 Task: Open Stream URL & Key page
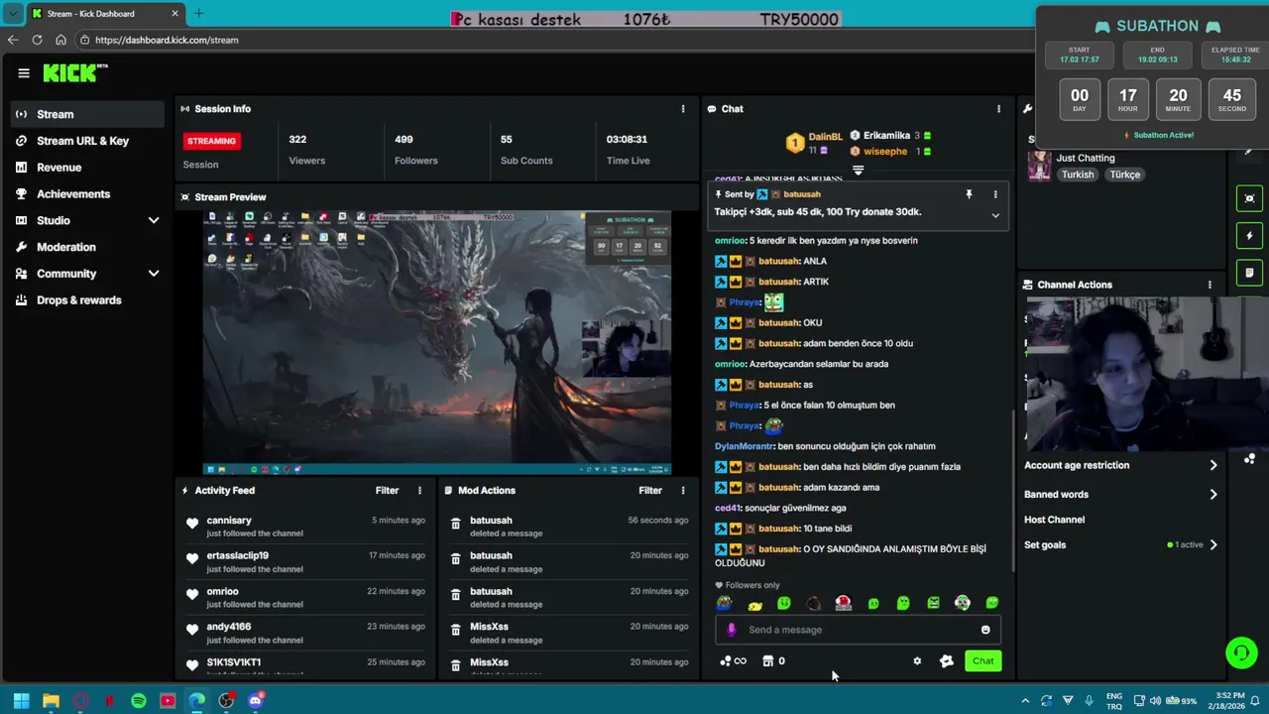(87, 141)
